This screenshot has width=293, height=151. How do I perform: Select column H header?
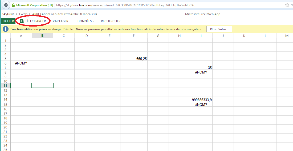pyautogui.click(x=179, y=36)
